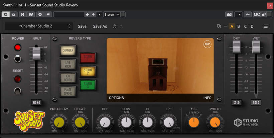The height and width of the screenshot is (138, 274).
Task: Open the hamburger menu
Action: pyautogui.click(x=266, y=26)
